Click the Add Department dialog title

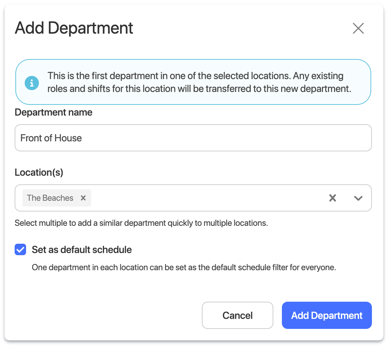coord(74,28)
